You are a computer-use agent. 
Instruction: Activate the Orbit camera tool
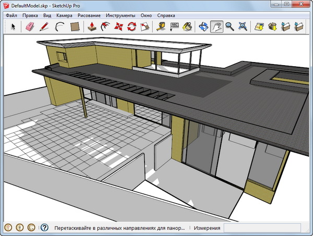coord(203,27)
